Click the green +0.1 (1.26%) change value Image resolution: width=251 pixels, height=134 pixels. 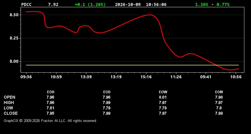pos(90,4)
